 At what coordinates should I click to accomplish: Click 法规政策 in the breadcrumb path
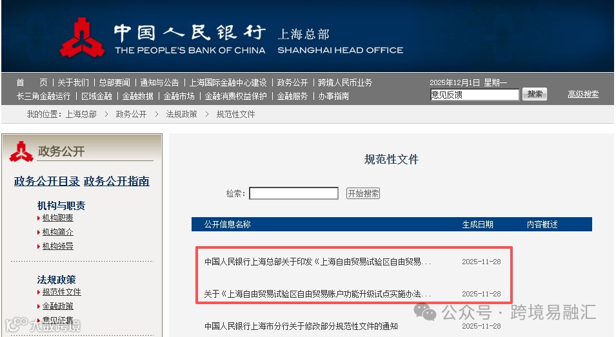tap(181, 114)
